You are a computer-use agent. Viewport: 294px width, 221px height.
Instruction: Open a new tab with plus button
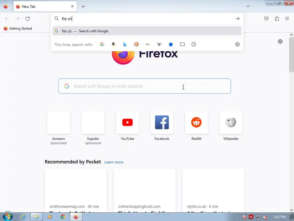(x=83, y=7)
